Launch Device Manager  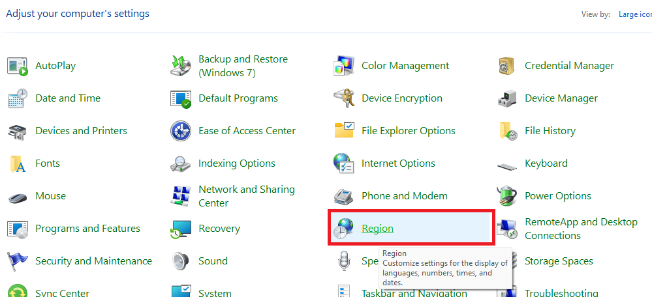point(561,98)
